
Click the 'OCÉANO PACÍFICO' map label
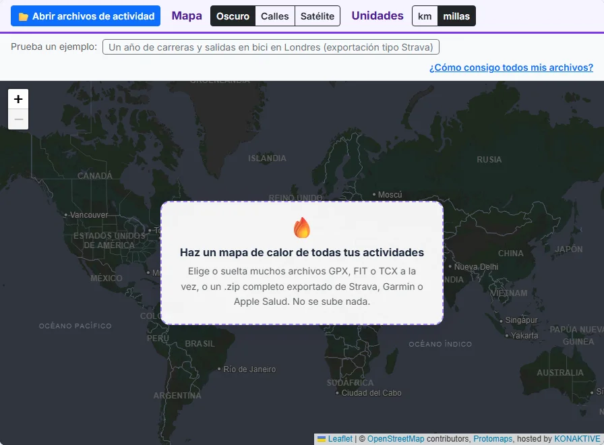(x=75, y=326)
